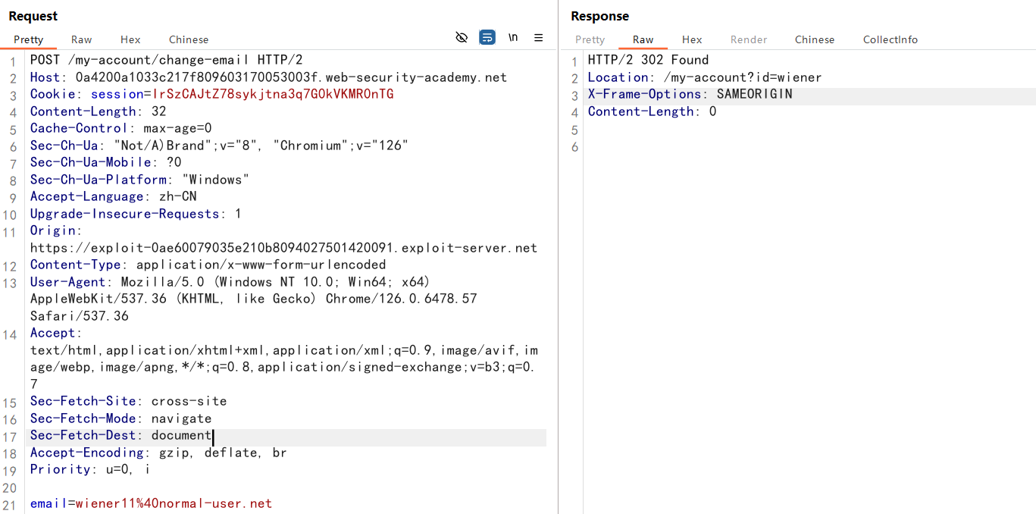Screen dimensions: 1036x514
Task: Select the Response Raw tab
Action: coord(643,39)
